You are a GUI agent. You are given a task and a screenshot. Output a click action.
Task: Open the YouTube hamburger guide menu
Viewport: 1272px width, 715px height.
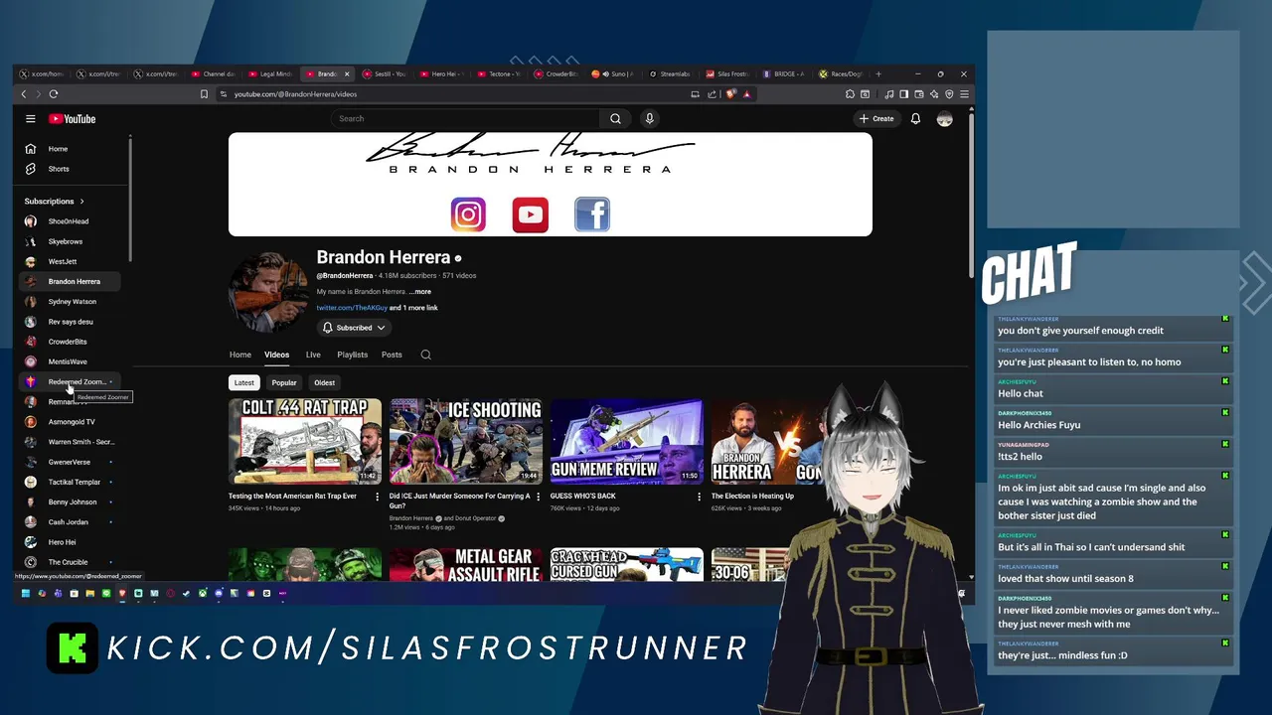click(x=31, y=119)
